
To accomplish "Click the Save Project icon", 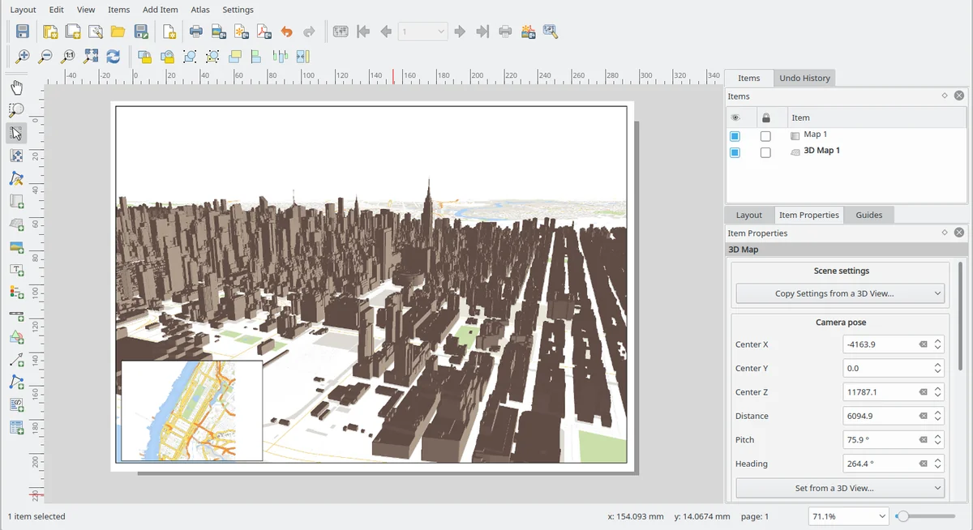I will coord(23,32).
